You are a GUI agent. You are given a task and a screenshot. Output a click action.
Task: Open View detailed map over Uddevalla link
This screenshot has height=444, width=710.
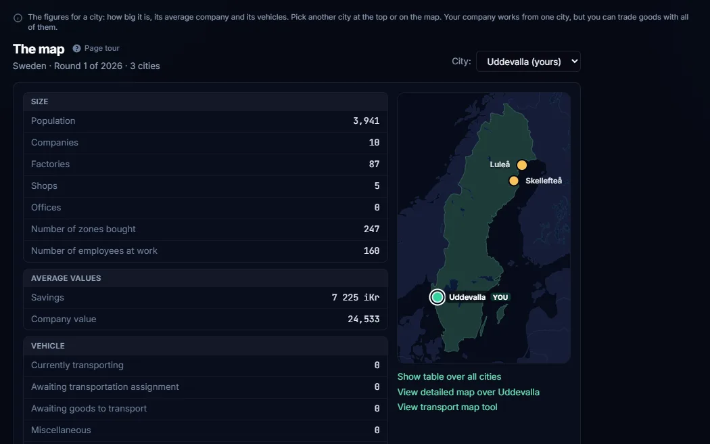point(468,392)
